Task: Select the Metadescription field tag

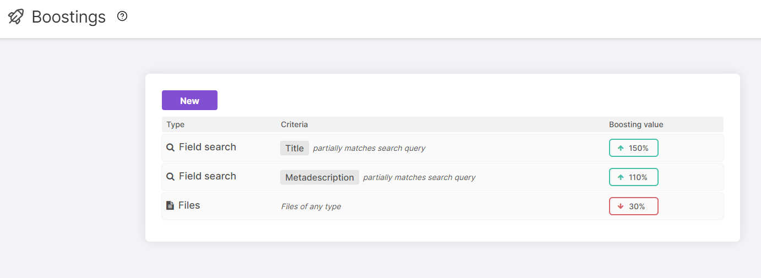Action: coord(319,177)
